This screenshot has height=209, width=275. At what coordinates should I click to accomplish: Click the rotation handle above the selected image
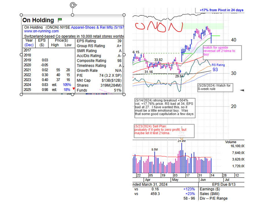(x=73, y=5)
